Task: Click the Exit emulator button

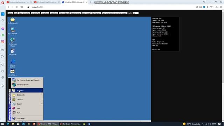Action: click(15, 13)
